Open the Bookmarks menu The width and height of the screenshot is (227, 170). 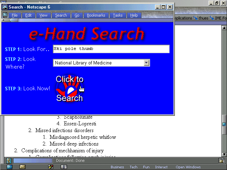pyautogui.click(x=96, y=15)
